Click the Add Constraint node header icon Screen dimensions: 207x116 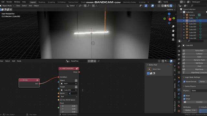coord(77,68)
